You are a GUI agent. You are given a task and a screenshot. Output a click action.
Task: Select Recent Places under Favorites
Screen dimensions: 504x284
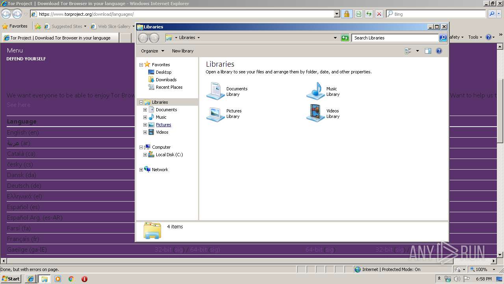pos(169,87)
